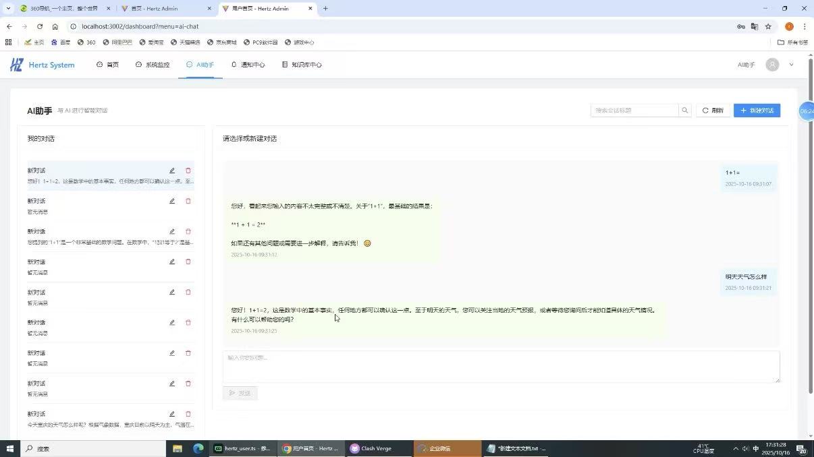Close the 用户首页 - Hertz Admin tab

click(x=310, y=9)
